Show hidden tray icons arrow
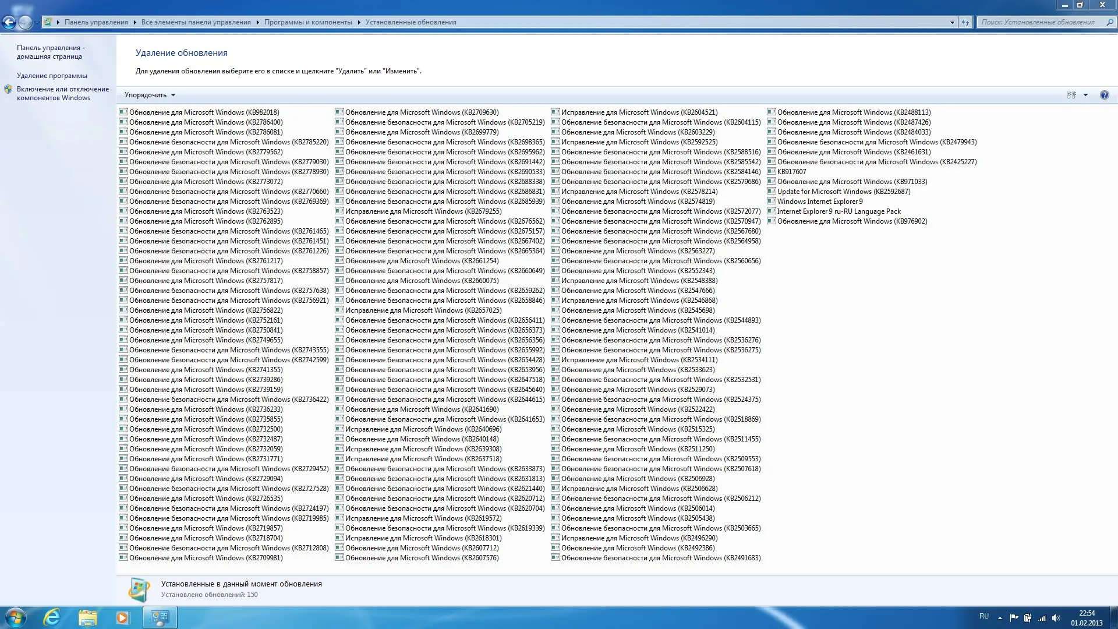1118x629 pixels. (x=1000, y=618)
